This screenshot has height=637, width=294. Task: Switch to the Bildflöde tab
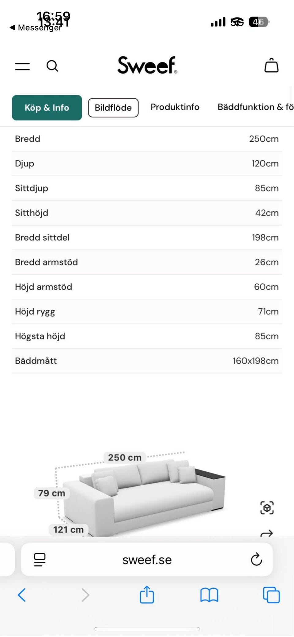pos(113,108)
